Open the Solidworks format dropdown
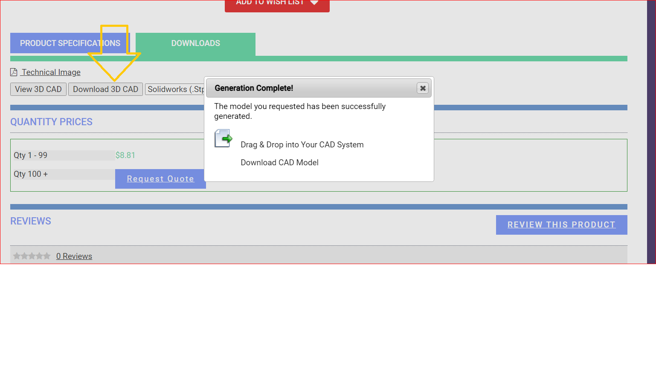This screenshot has height=371, width=656. [x=175, y=89]
